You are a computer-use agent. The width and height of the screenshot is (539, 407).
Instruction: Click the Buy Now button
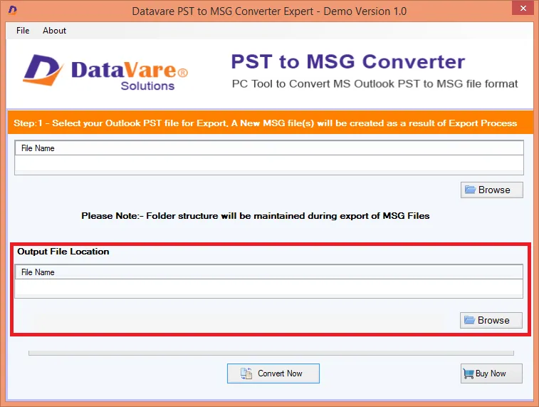pyautogui.click(x=491, y=373)
